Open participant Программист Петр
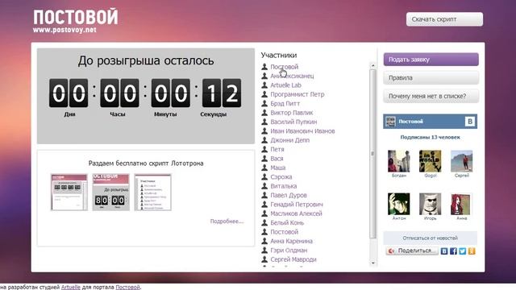The height and width of the screenshot is (290, 516). point(298,94)
